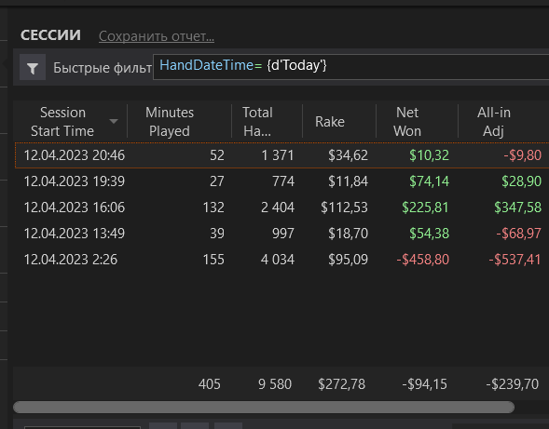549x429 pixels.
Task: Click Быстрые фильтры label
Action: point(103,68)
